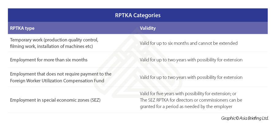Click validity text beside "Employment for more than six months"
276x125 pixels.
tap(191, 60)
